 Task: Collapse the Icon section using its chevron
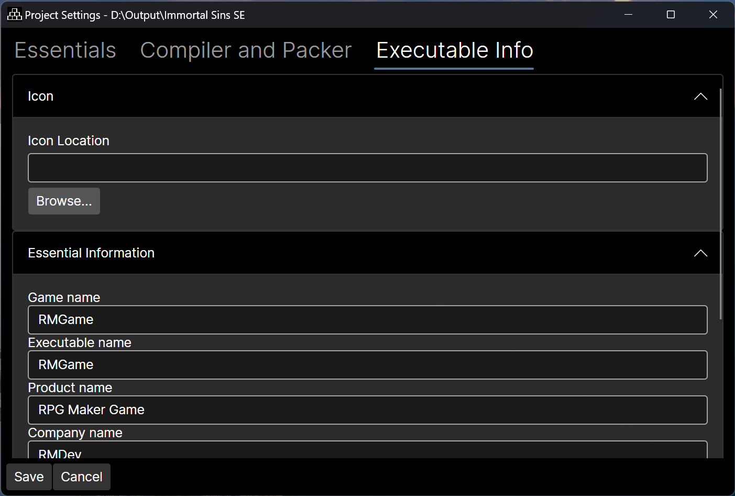click(x=700, y=96)
